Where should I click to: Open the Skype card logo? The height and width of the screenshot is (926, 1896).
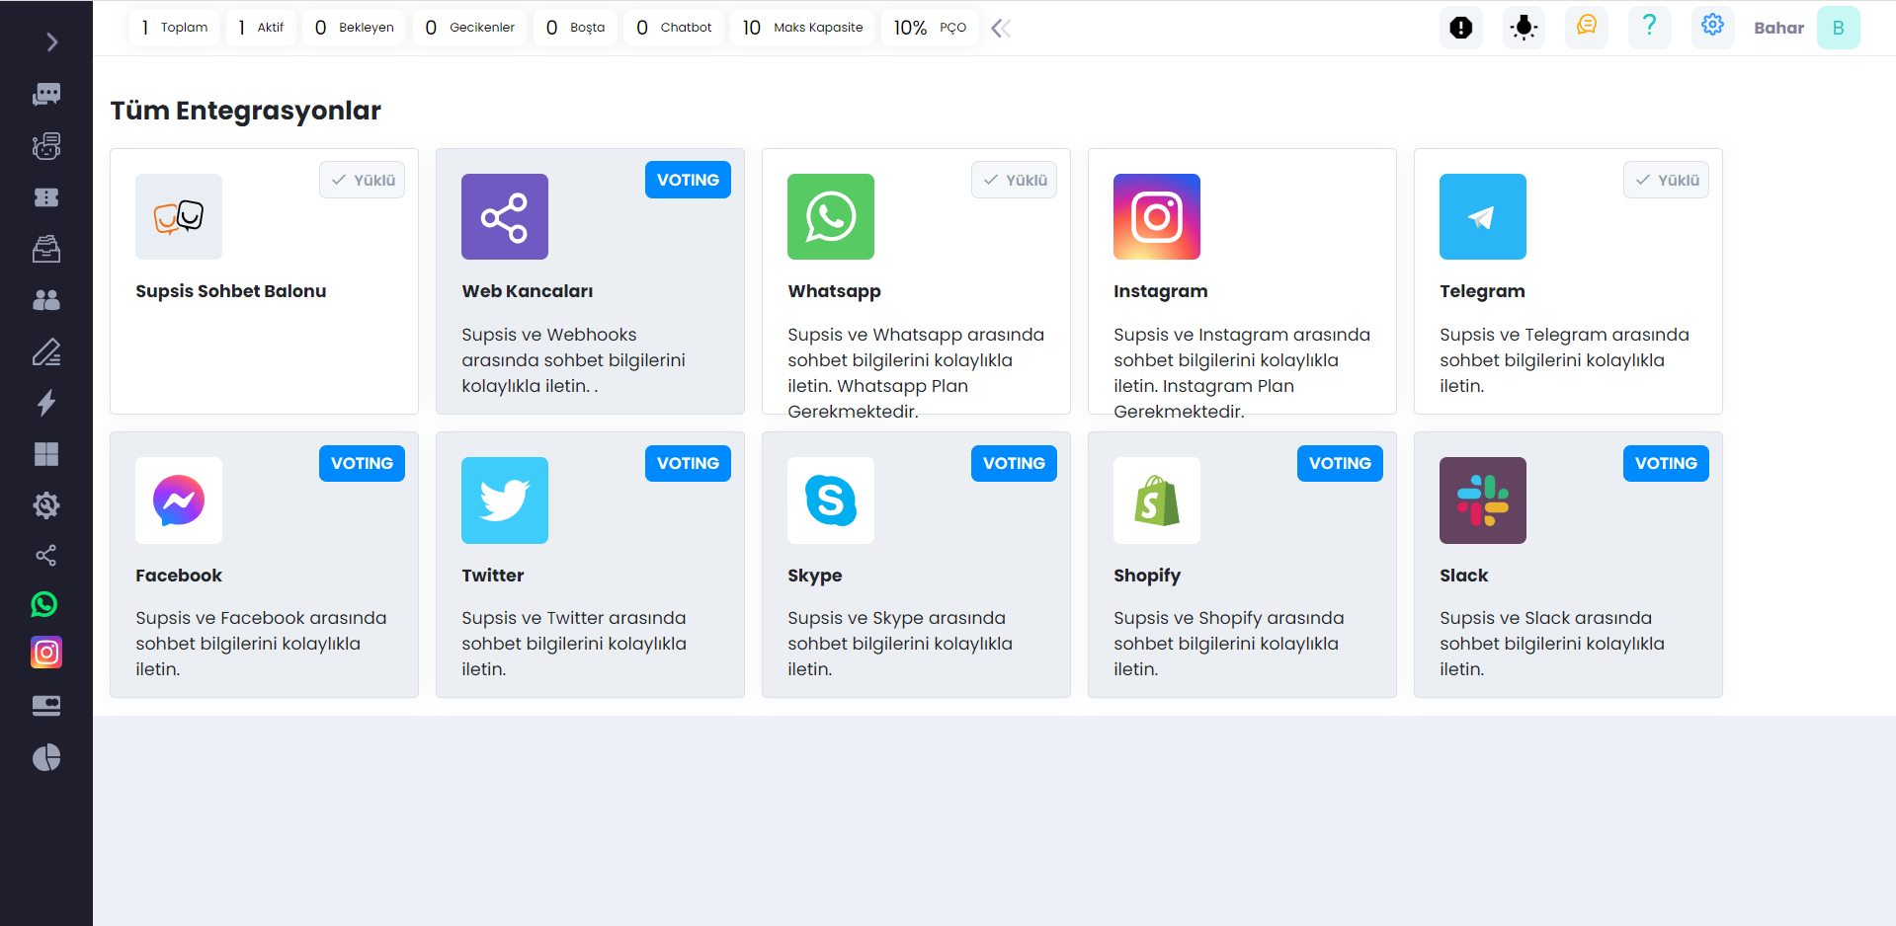(x=831, y=500)
